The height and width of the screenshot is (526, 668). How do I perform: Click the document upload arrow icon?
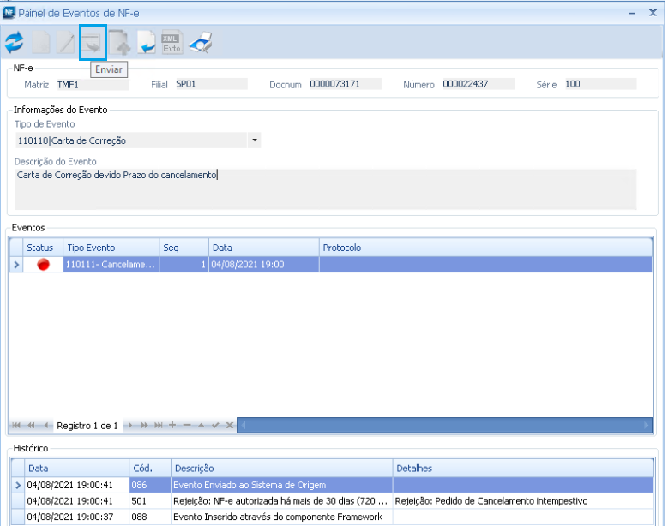click(118, 42)
